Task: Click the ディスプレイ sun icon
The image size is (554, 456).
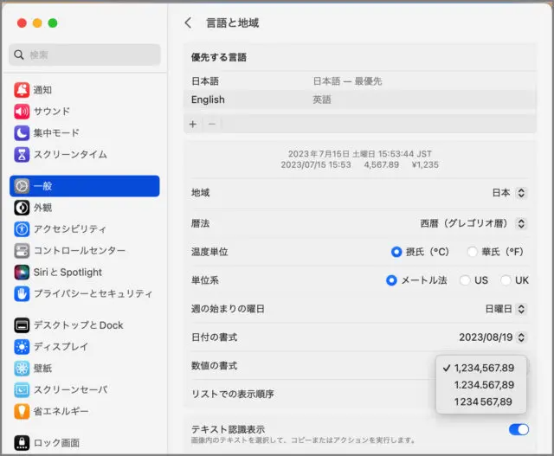Action: 22,346
